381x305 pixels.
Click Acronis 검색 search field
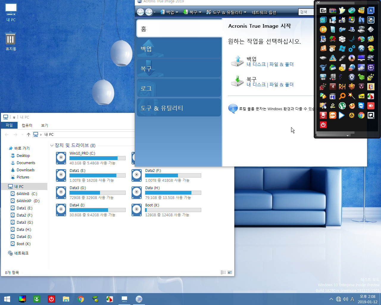click(306, 12)
